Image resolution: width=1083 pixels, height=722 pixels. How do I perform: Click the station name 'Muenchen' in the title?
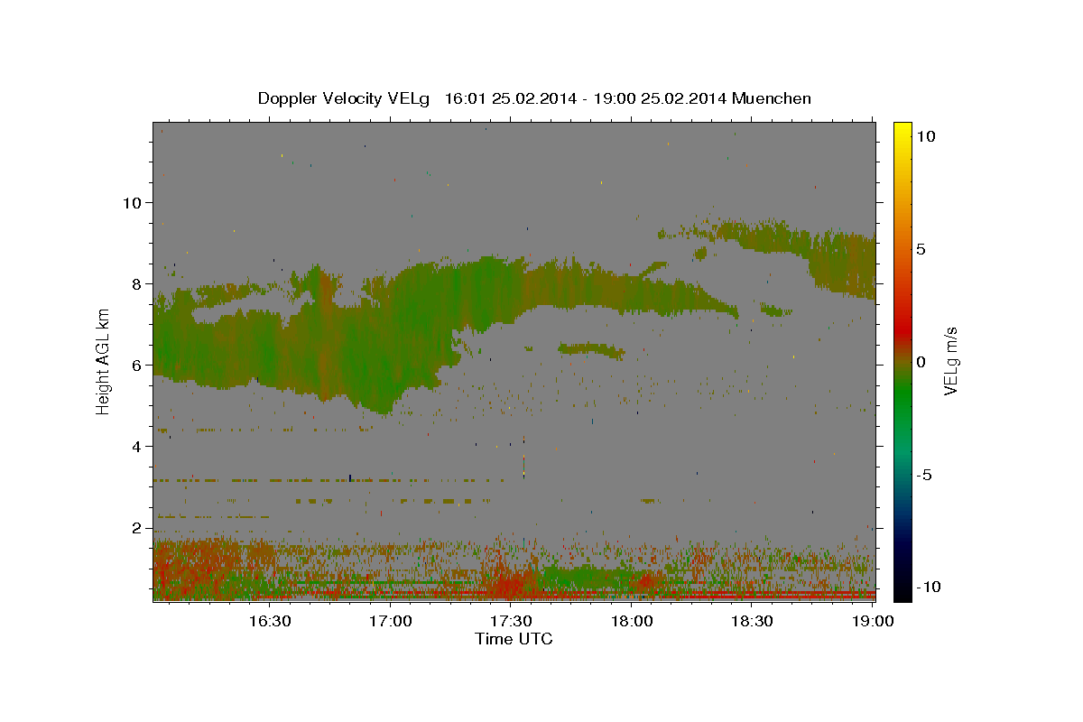tap(772, 98)
